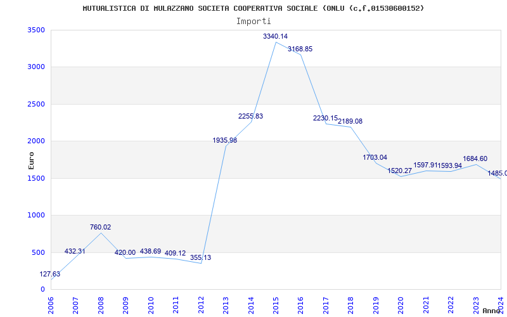Click the 0 y-axis tick label
Screen dimensions: 507x317
click(42, 290)
